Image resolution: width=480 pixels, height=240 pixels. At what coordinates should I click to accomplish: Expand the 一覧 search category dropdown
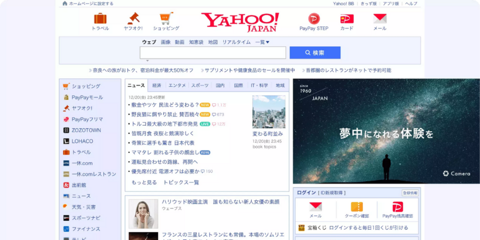point(262,42)
